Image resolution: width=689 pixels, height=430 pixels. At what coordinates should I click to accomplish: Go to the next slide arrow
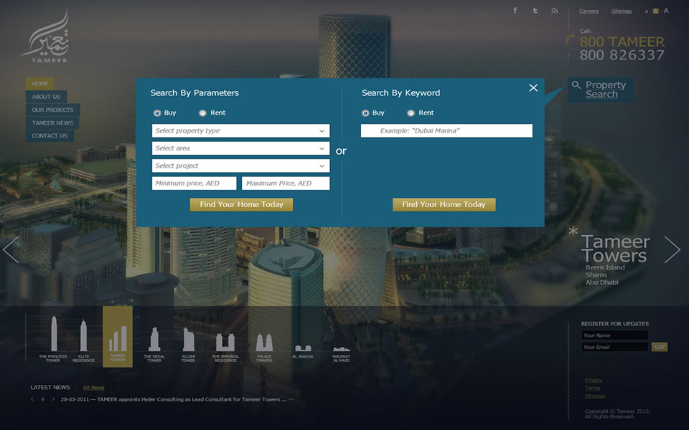click(x=672, y=249)
